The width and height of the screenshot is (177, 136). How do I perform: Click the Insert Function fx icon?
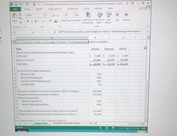55,32
